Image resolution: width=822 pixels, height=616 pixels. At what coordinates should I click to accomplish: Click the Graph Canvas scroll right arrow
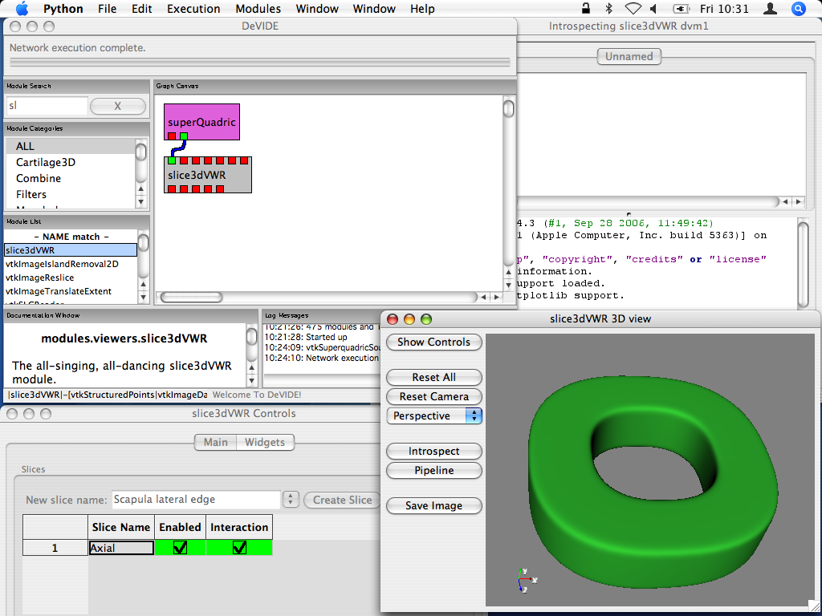click(496, 297)
